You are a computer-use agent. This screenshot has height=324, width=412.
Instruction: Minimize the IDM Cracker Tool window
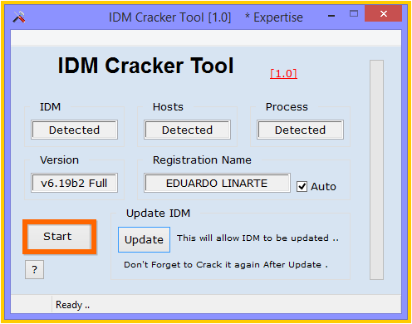(x=331, y=16)
